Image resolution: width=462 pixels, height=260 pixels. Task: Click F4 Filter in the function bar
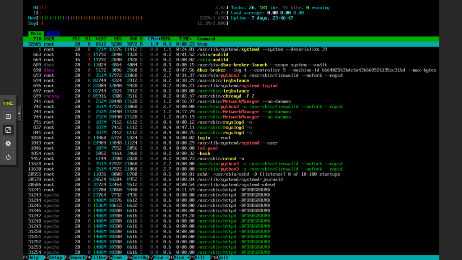96,258
